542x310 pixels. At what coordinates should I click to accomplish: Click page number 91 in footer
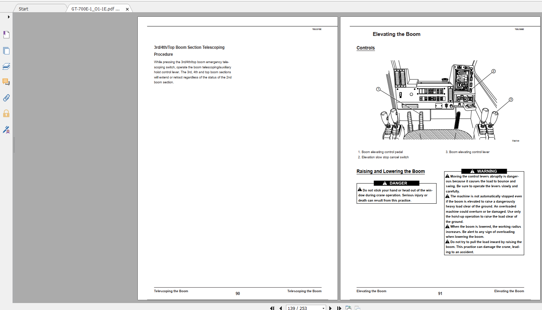(x=440, y=294)
